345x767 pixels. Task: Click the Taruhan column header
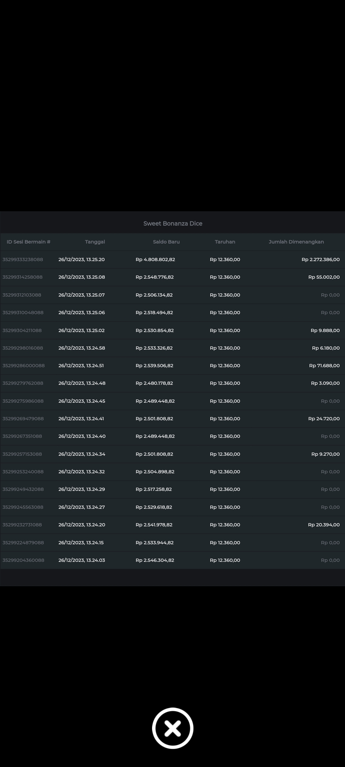tap(225, 242)
